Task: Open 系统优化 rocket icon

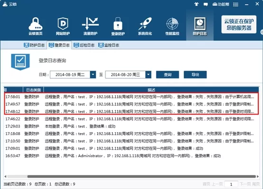Action: pos(145,26)
